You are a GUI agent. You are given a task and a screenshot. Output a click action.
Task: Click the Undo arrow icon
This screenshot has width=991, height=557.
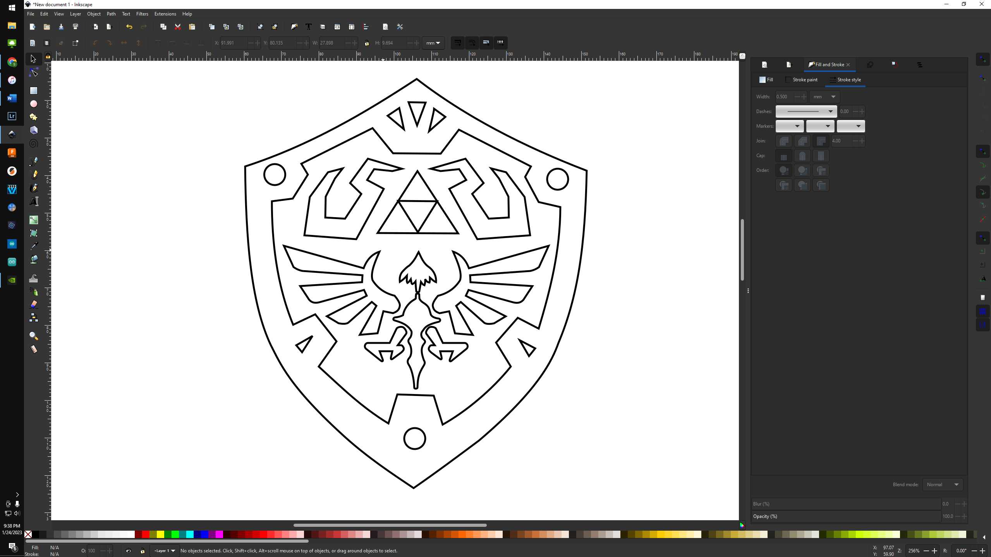click(x=129, y=27)
